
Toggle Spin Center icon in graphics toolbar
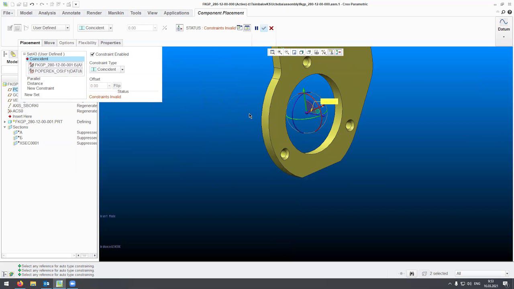point(339,52)
